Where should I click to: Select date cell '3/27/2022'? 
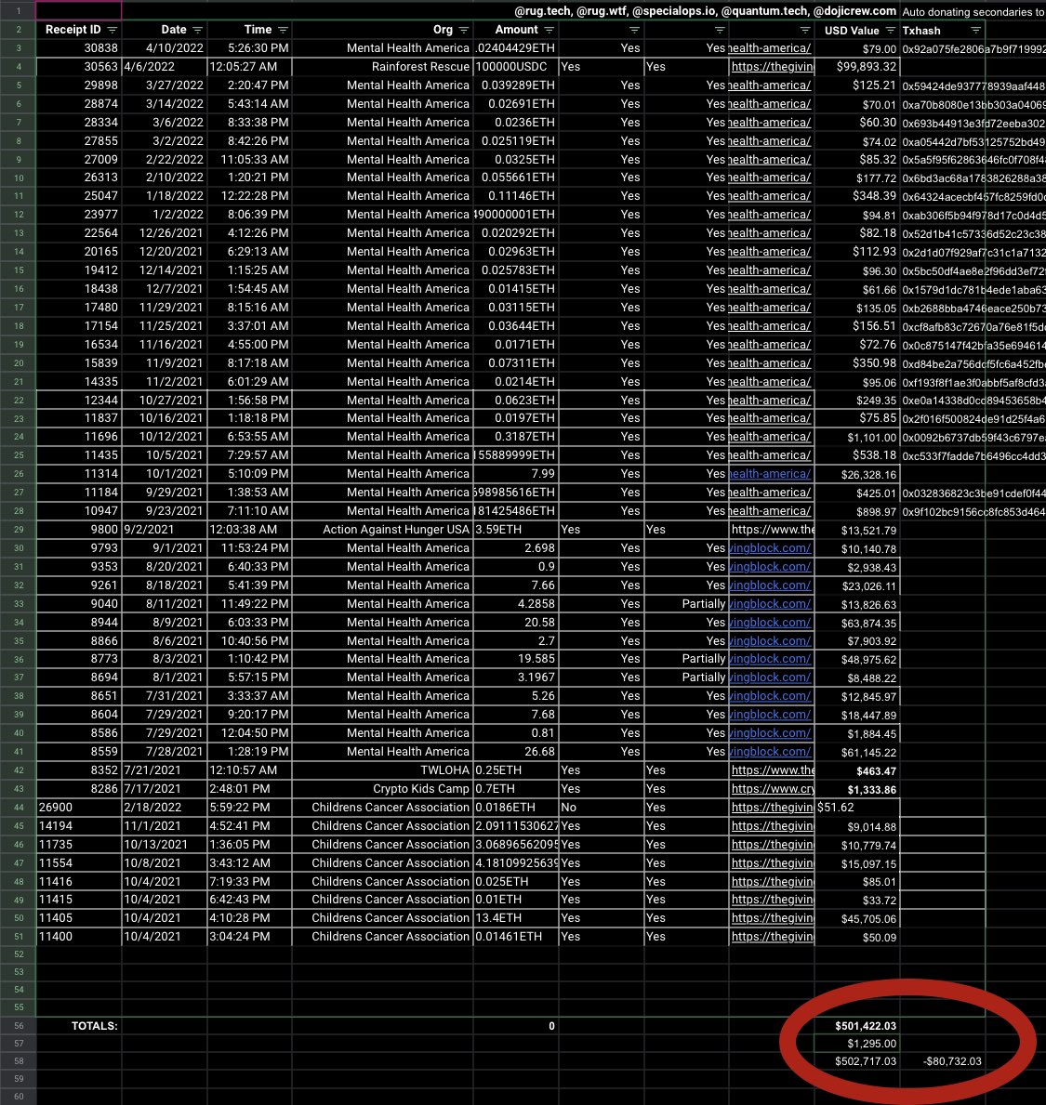pyautogui.click(x=165, y=86)
